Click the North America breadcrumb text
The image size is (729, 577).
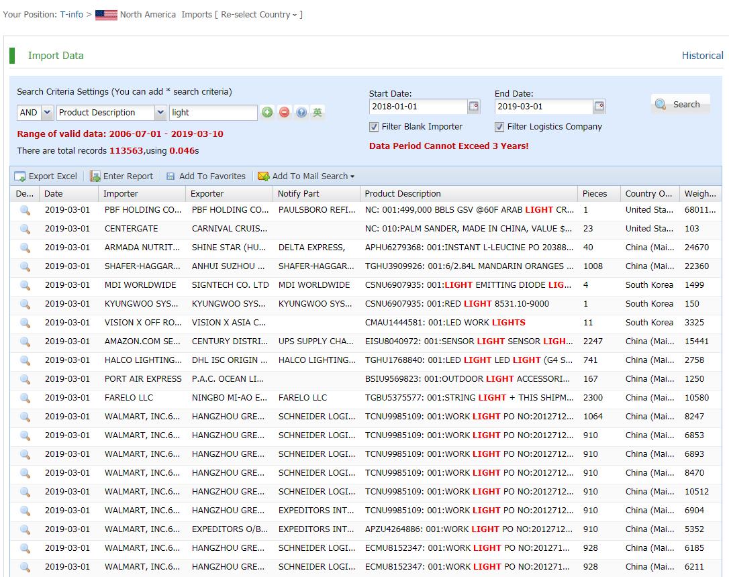pyautogui.click(x=148, y=15)
